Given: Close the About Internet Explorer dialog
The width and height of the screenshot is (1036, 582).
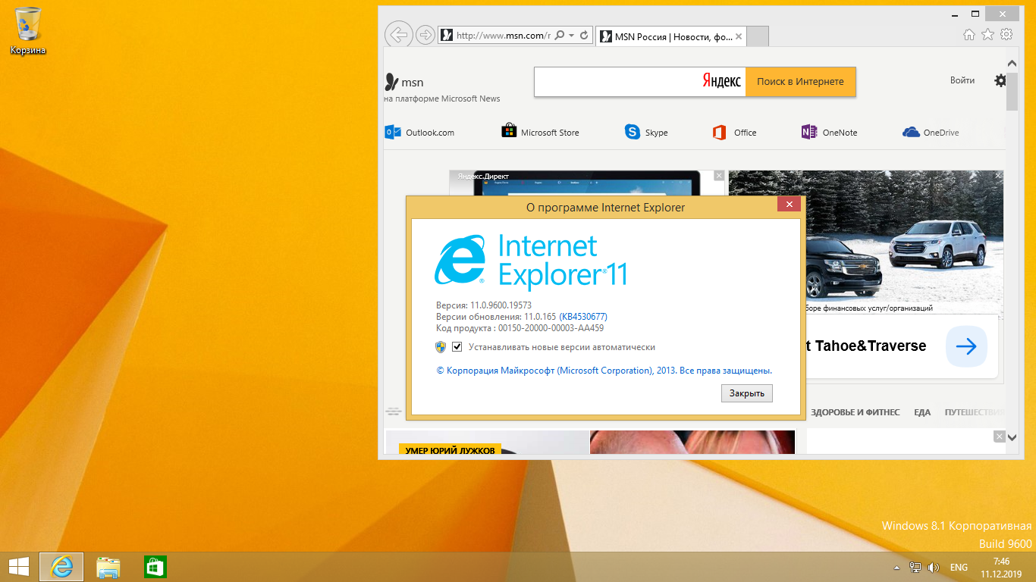Looking at the screenshot, I should pos(790,205).
